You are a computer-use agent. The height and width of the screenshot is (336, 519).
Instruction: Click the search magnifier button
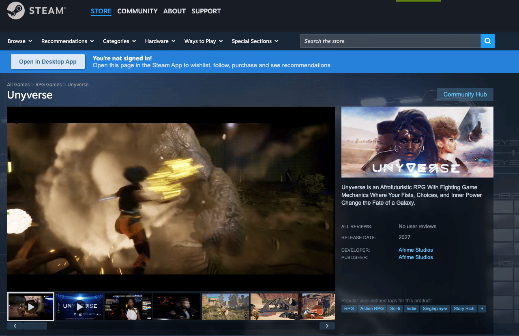487,41
